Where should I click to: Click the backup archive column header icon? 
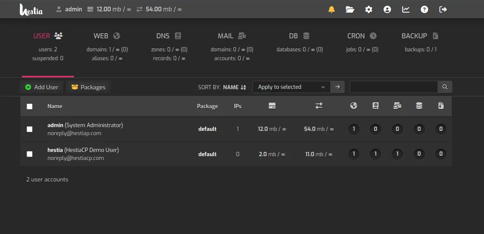click(x=441, y=106)
